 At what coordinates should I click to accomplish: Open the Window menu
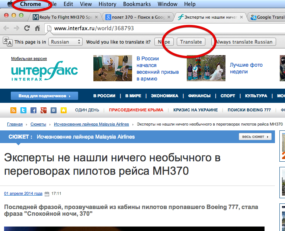pos(167,4)
